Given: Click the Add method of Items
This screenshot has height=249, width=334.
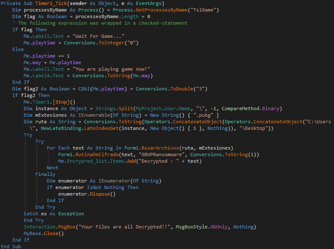Looking at the screenshot, I should 131,161.
